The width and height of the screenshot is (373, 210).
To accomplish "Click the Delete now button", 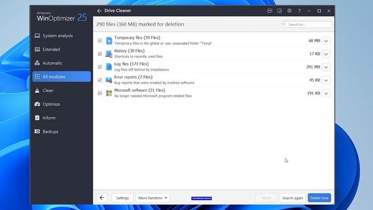I will click(x=319, y=198).
